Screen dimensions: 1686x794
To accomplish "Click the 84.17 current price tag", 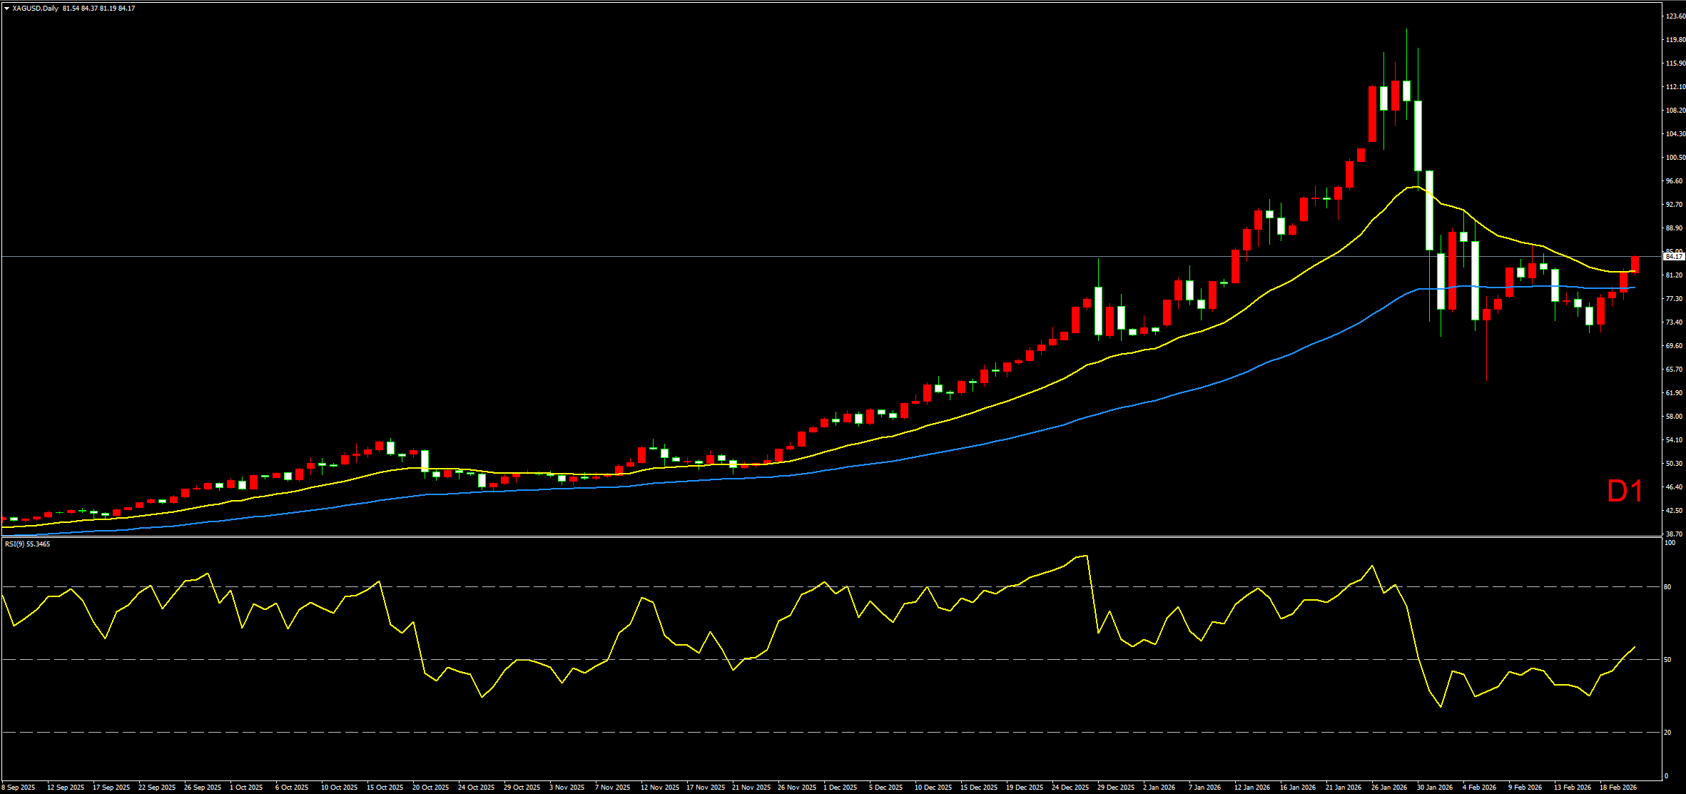I will pyautogui.click(x=1673, y=256).
